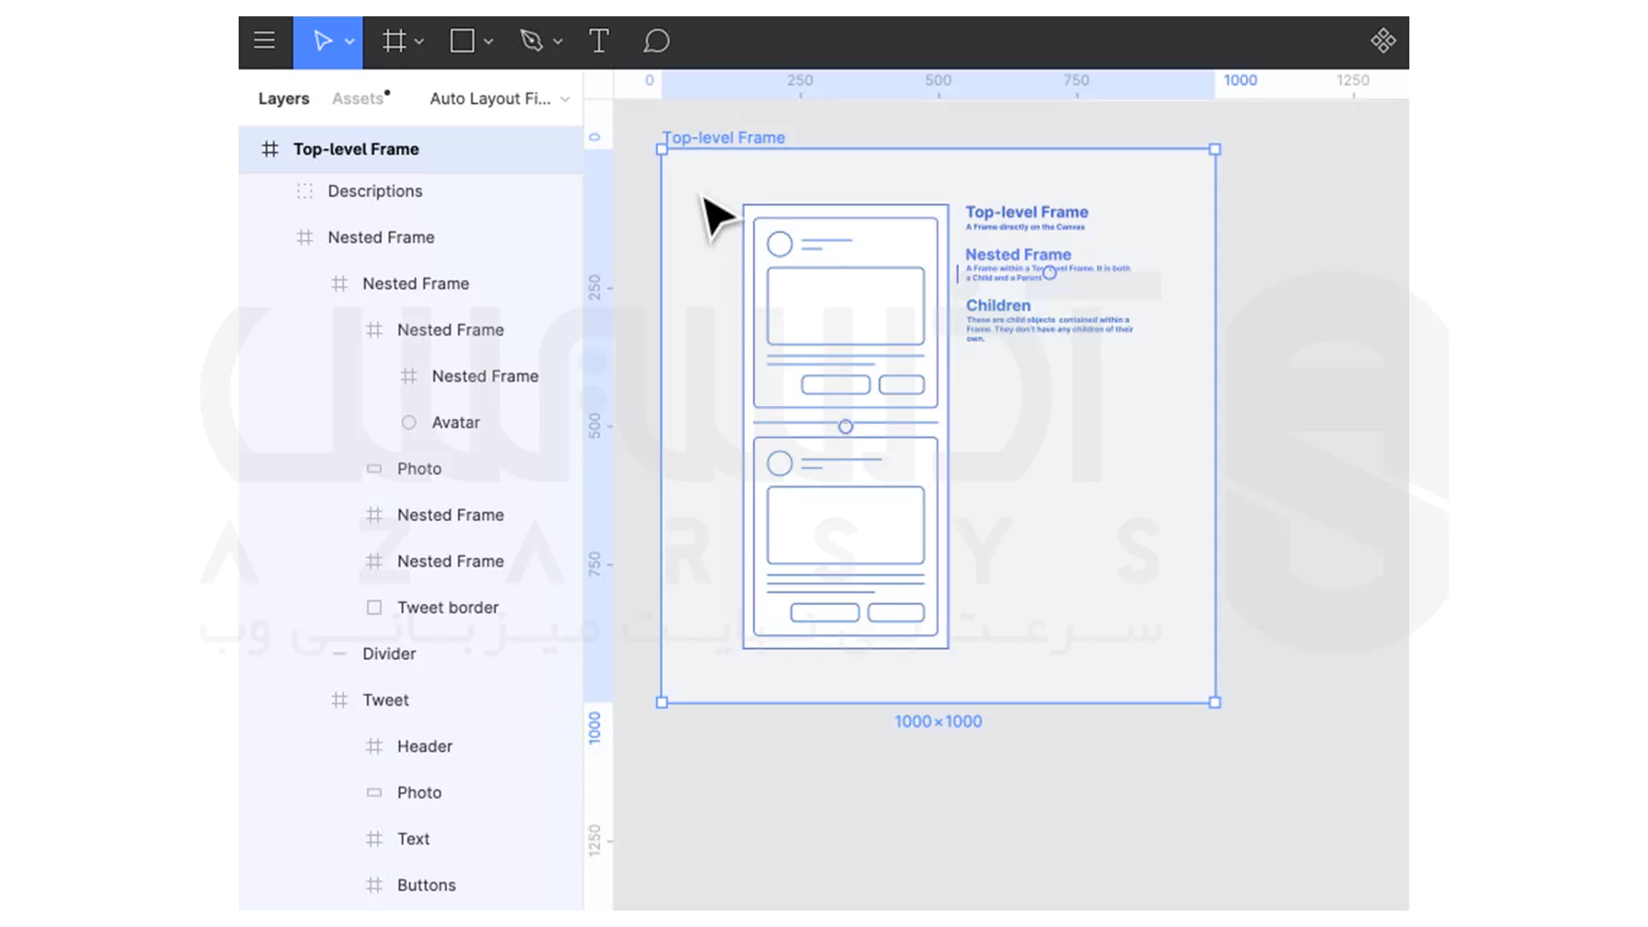Select the Pen tool
Screen dimensions: 1648x927
click(x=531, y=41)
